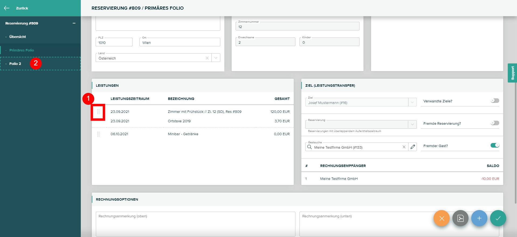Grab the drag handle of the Minibar row
517x237 pixels.
point(98,134)
